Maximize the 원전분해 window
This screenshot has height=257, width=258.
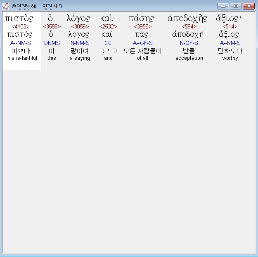click(x=236, y=6)
